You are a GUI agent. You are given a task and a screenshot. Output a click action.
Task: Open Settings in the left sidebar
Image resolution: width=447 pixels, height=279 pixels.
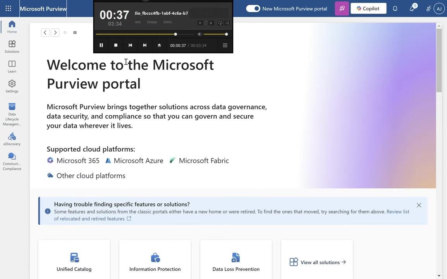[x=12, y=86]
